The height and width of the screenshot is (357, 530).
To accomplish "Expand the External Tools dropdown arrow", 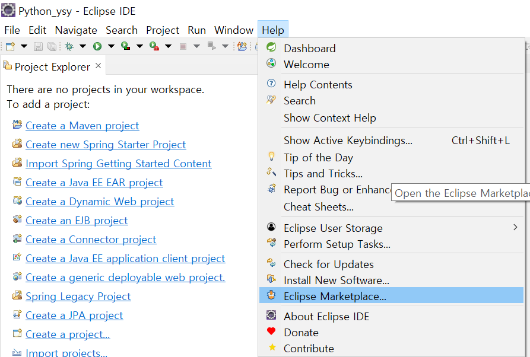I will click(169, 46).
